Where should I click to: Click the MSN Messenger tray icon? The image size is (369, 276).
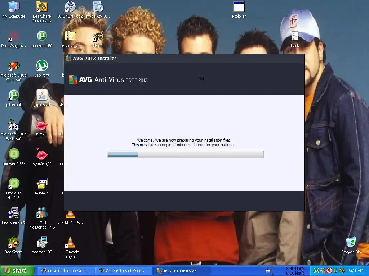(323, 271)
